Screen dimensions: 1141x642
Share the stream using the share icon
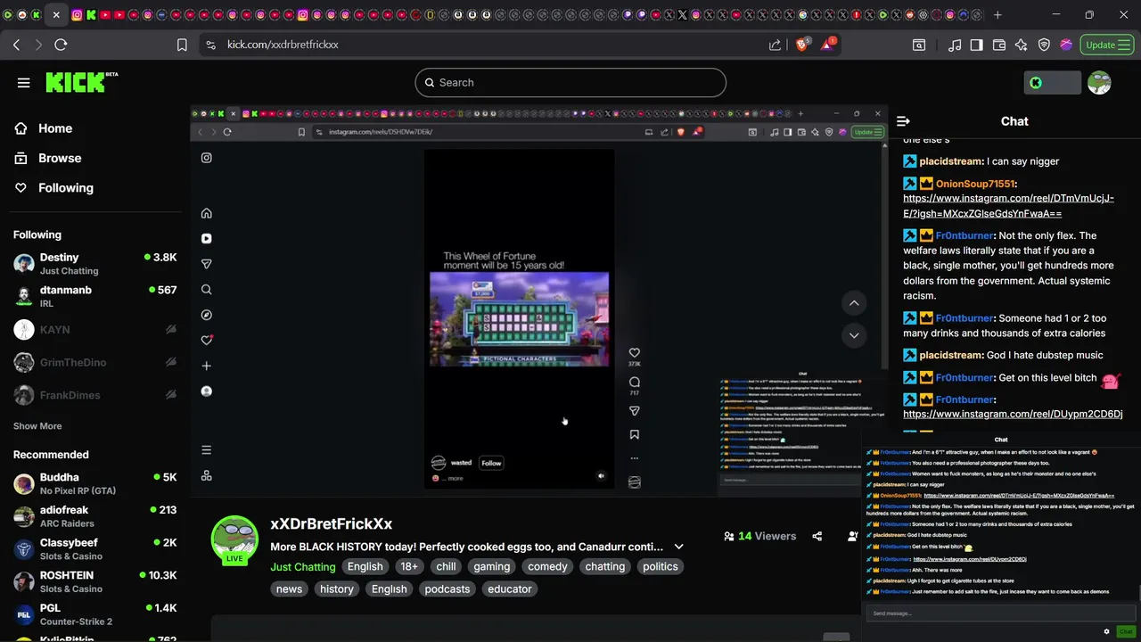tap(817, 536)
